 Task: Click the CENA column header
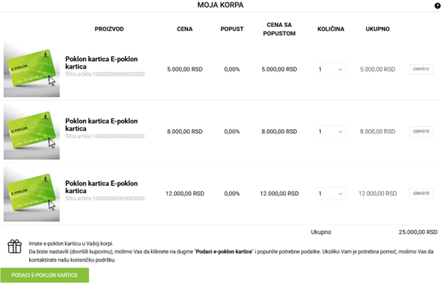coord(185,29)
